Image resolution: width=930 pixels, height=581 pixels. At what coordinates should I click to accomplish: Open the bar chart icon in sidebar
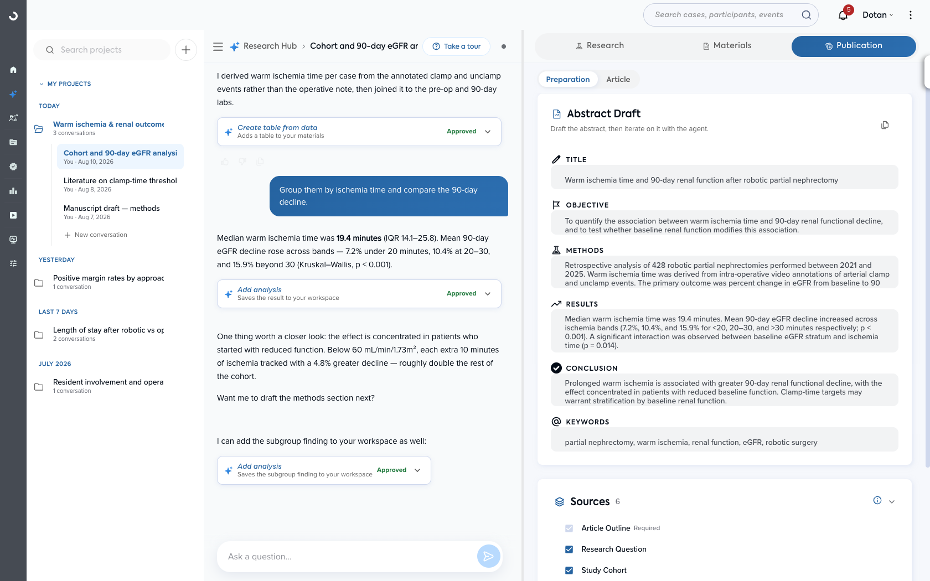13,191
